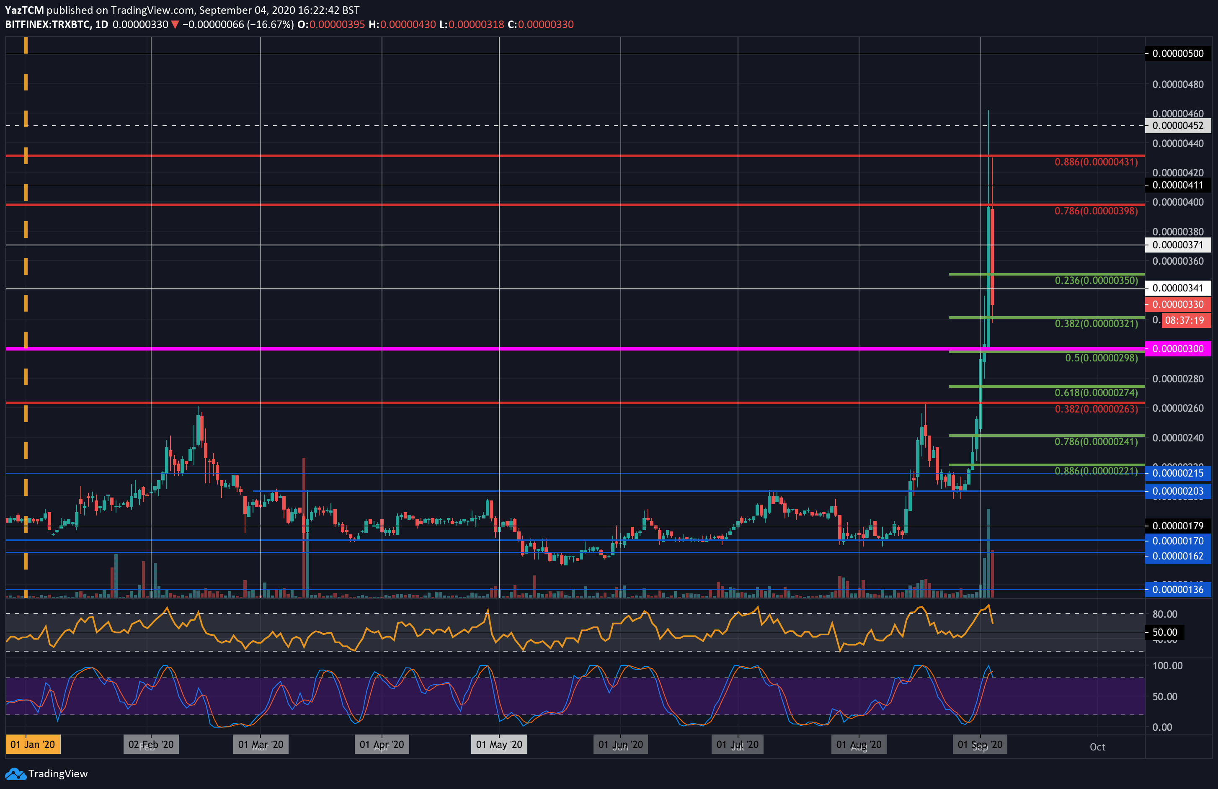
Task: Click the red 0.00000330 current price tag
Action: coord(1177,304)
